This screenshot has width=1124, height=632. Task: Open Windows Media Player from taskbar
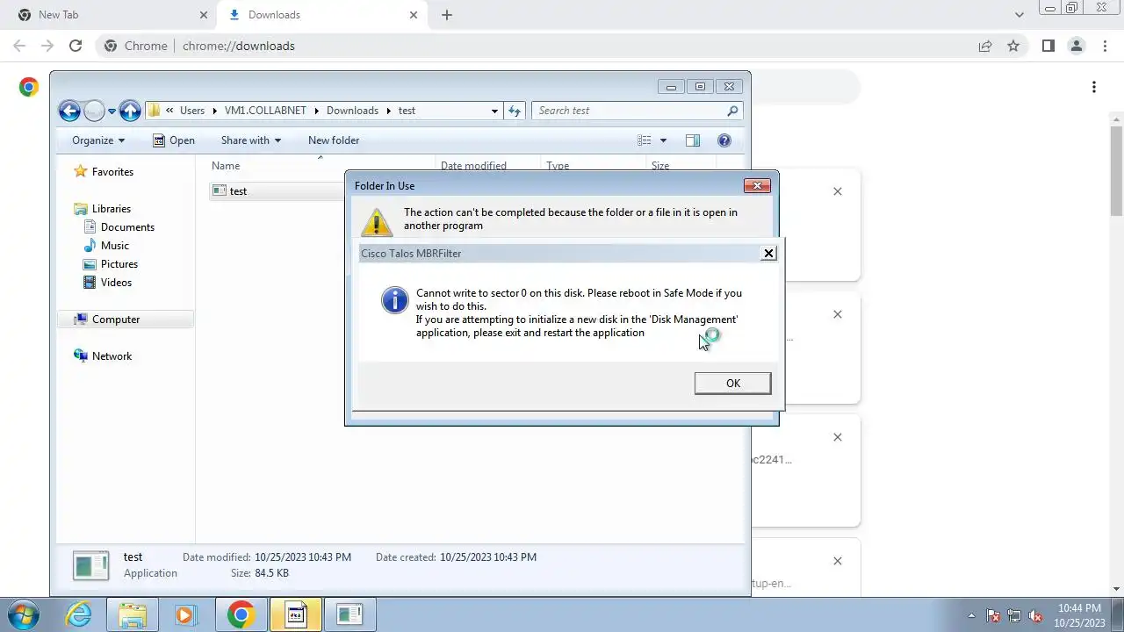pos(185,614)
